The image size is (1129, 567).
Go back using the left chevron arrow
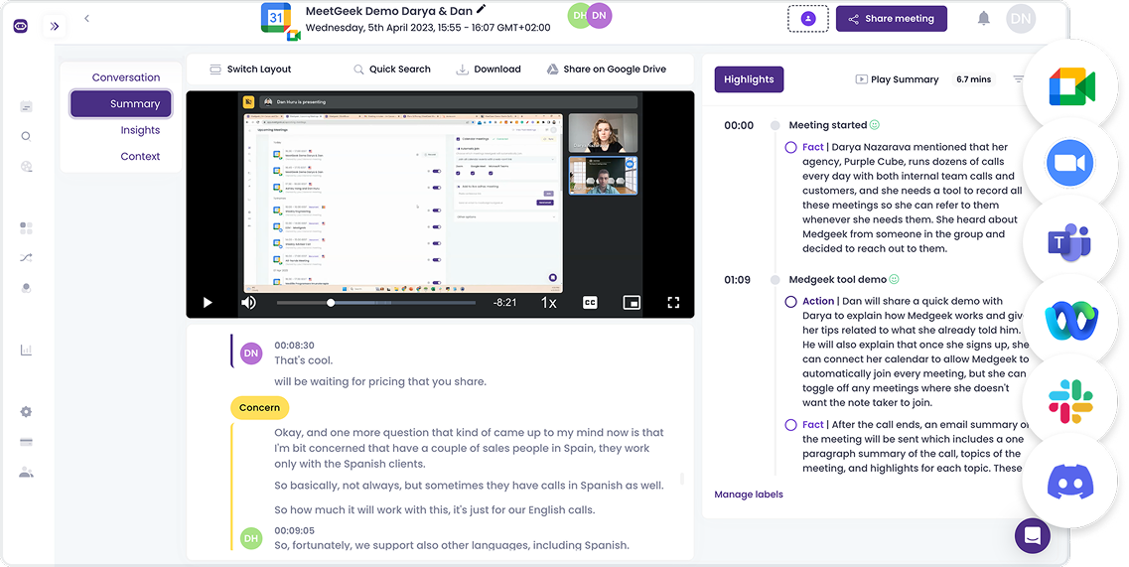[86, 19]
